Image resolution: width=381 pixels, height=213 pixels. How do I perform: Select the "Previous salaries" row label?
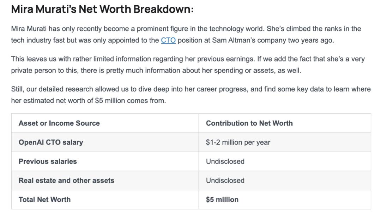[48, 161]
